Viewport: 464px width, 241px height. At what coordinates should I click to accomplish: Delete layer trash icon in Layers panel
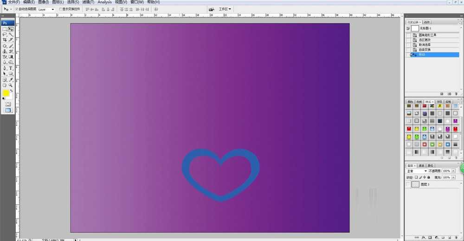(x=456, y=237)
